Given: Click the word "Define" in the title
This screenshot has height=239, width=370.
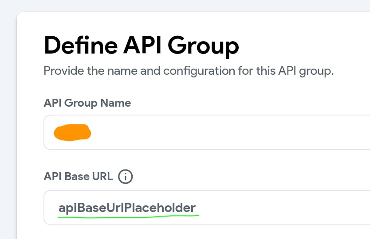Looking at the screenshot, I should point(73,45).
